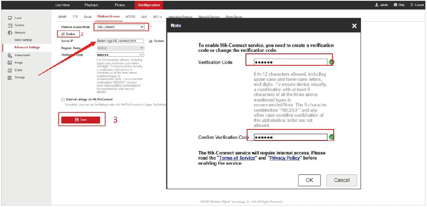Viewport: 427px width, 207px height.
Task: Click the Image settings icon
Action: click(x=10, y=63)
